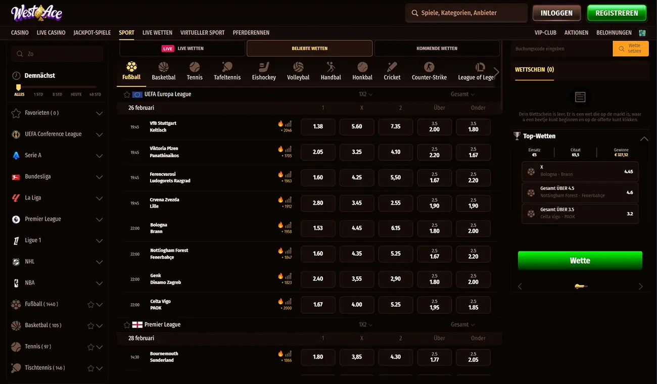Open the Casino menu item

(x=20, y=33)
